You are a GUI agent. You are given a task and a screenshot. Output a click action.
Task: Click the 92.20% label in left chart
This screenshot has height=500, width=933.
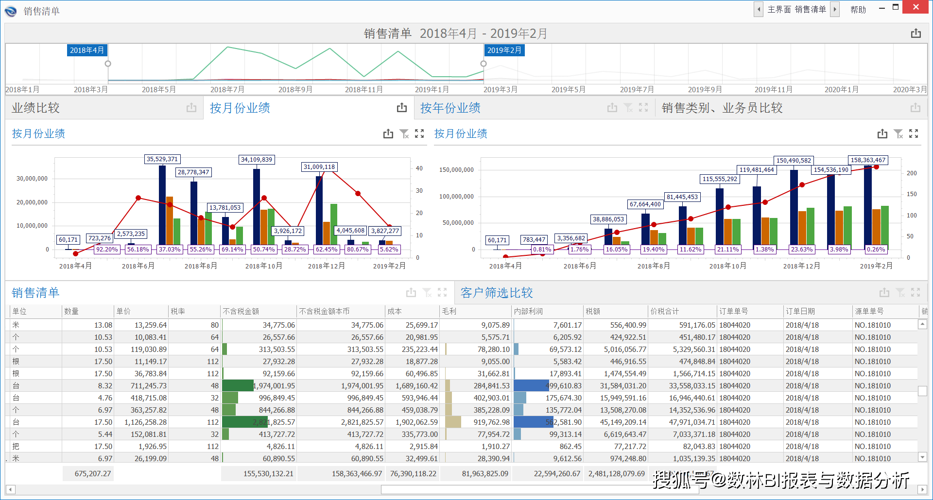[x=107, y=250]
